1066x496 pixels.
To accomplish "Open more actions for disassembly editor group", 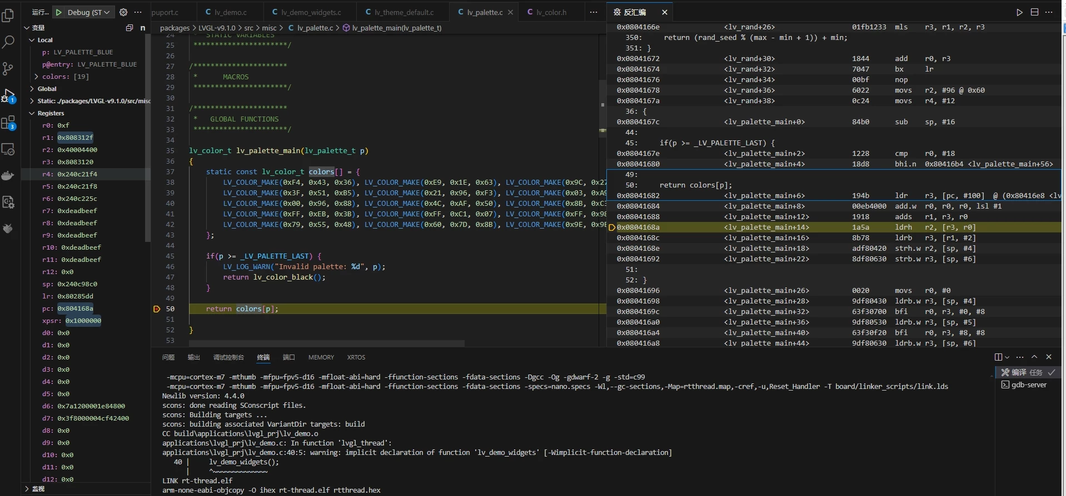I will [x=1049, y=12].
